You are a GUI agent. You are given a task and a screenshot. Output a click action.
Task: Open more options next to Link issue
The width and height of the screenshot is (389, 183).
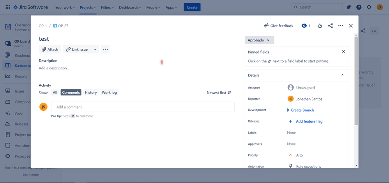[x=106, y=50]
